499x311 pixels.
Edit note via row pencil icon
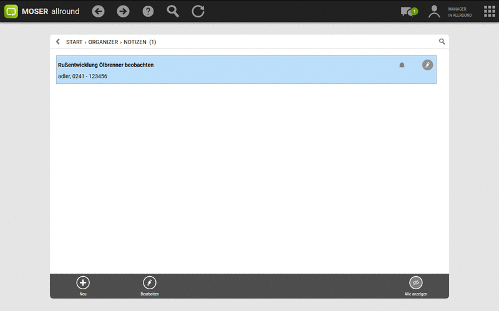click(x=427, y=65)
